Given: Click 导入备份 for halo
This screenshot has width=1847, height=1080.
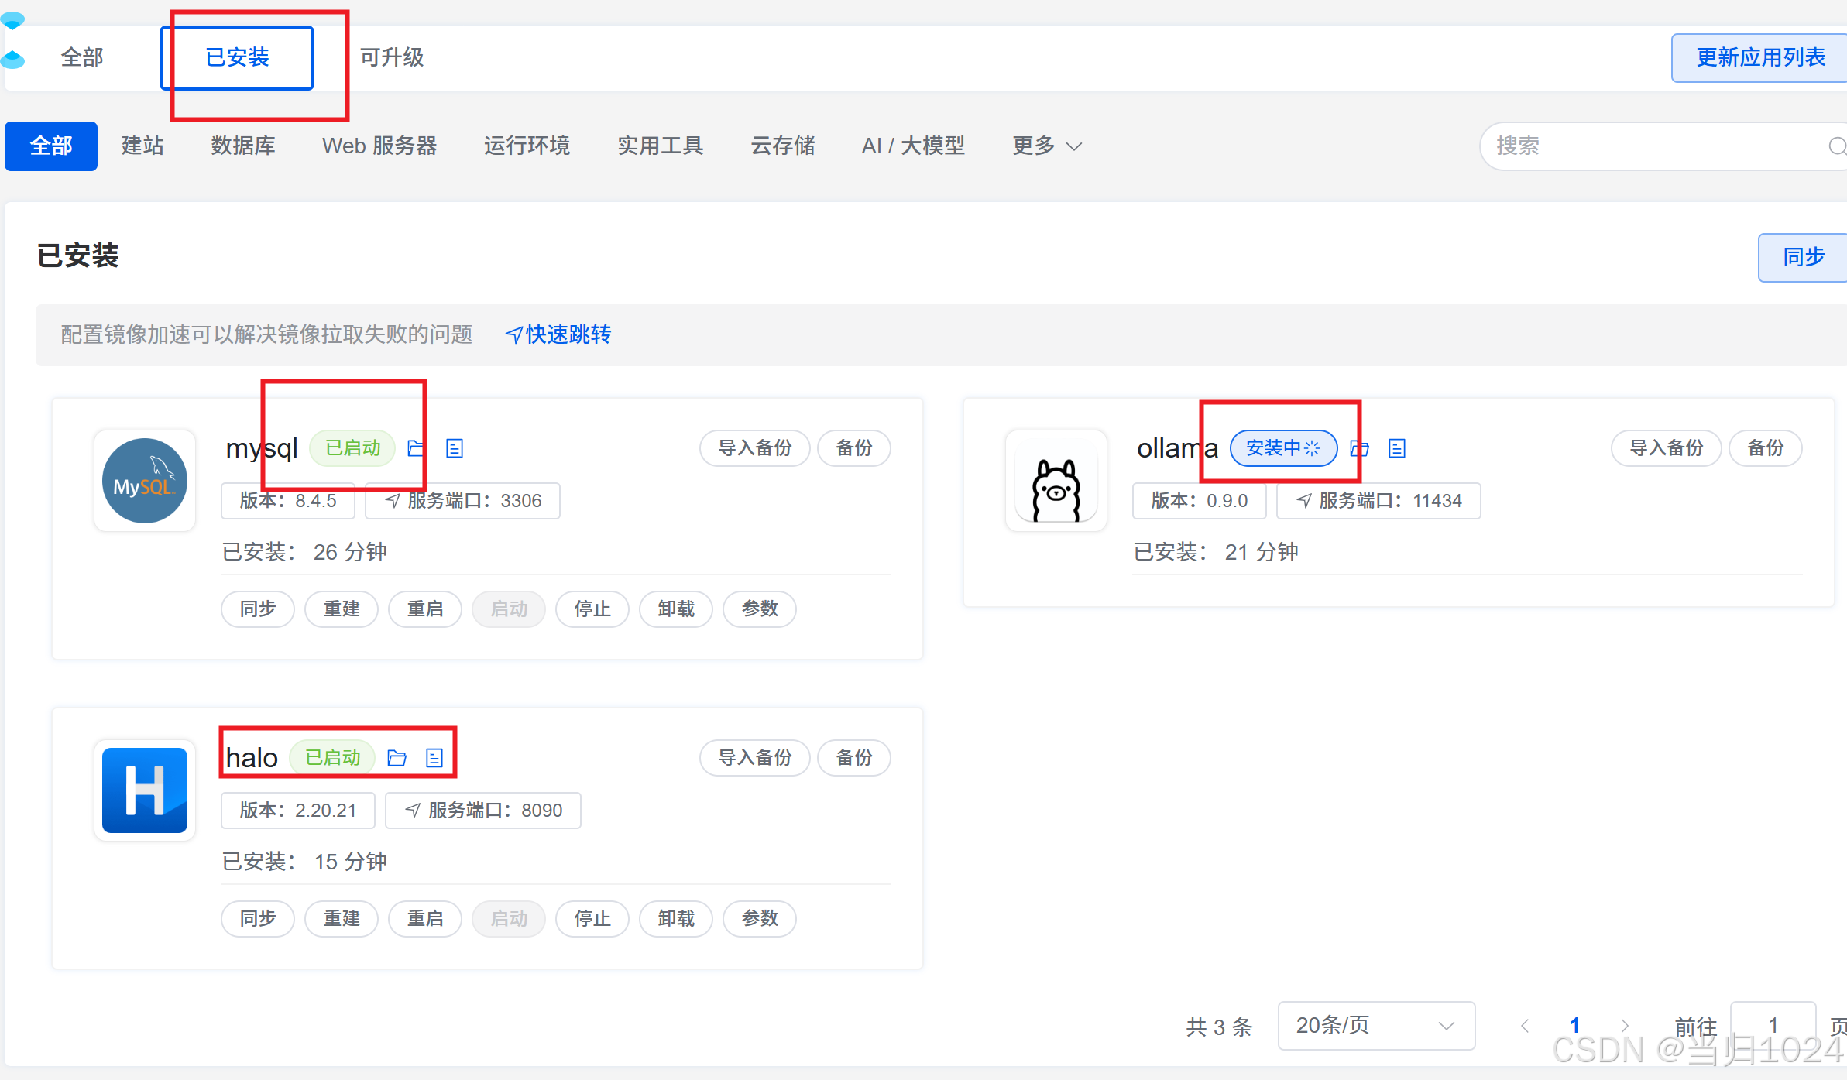Looking at the screenshot, I should coord(755,758).
